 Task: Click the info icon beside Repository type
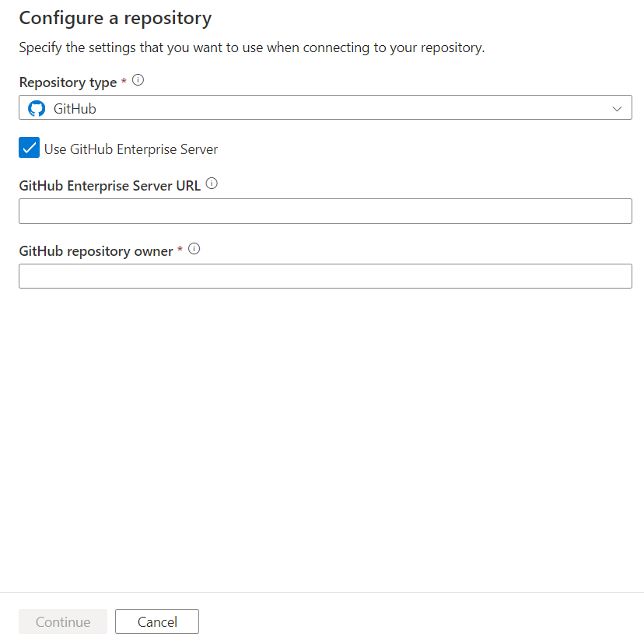point(138,79)
